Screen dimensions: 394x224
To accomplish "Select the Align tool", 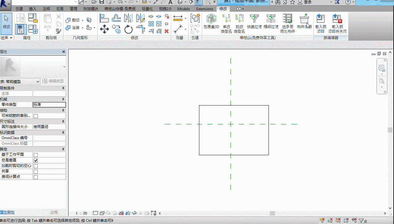I will pyautogui.click(x=104, y=18).
